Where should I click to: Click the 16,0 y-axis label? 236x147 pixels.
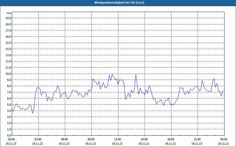point(9,36)
